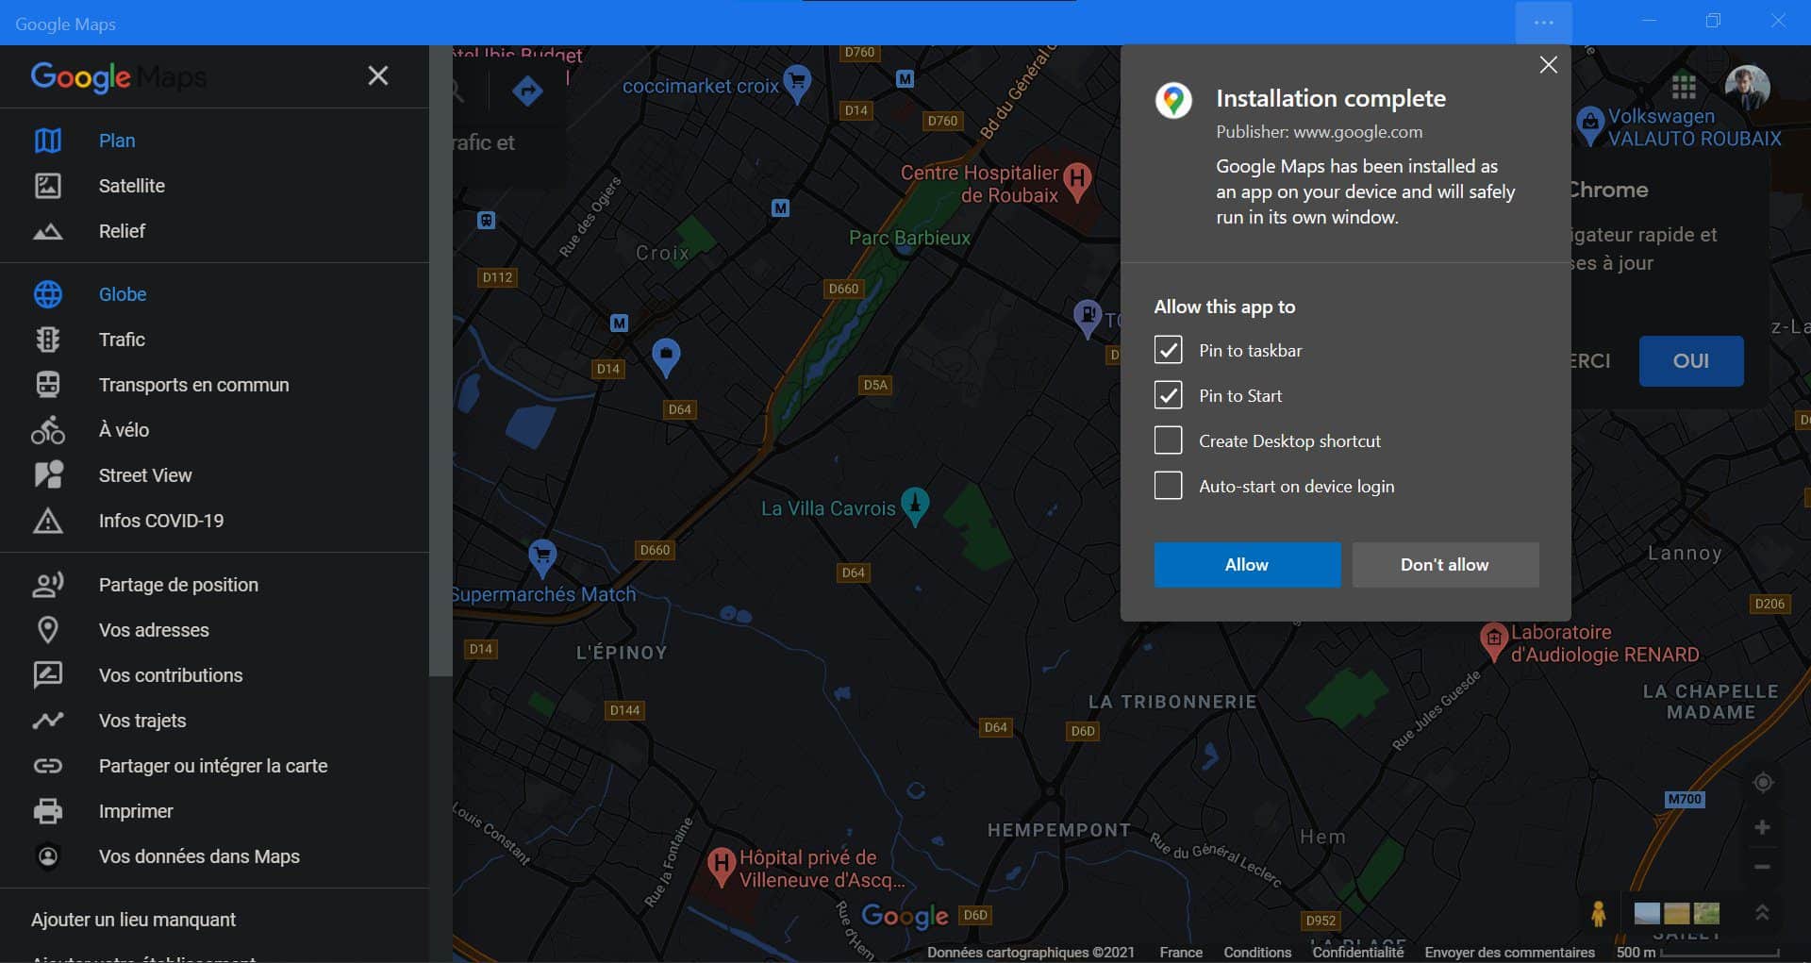The height and width of the screenshot is (963, 1811).
Task: Click the blue pin marker near Croix
Action: click(x=666, y=357)
